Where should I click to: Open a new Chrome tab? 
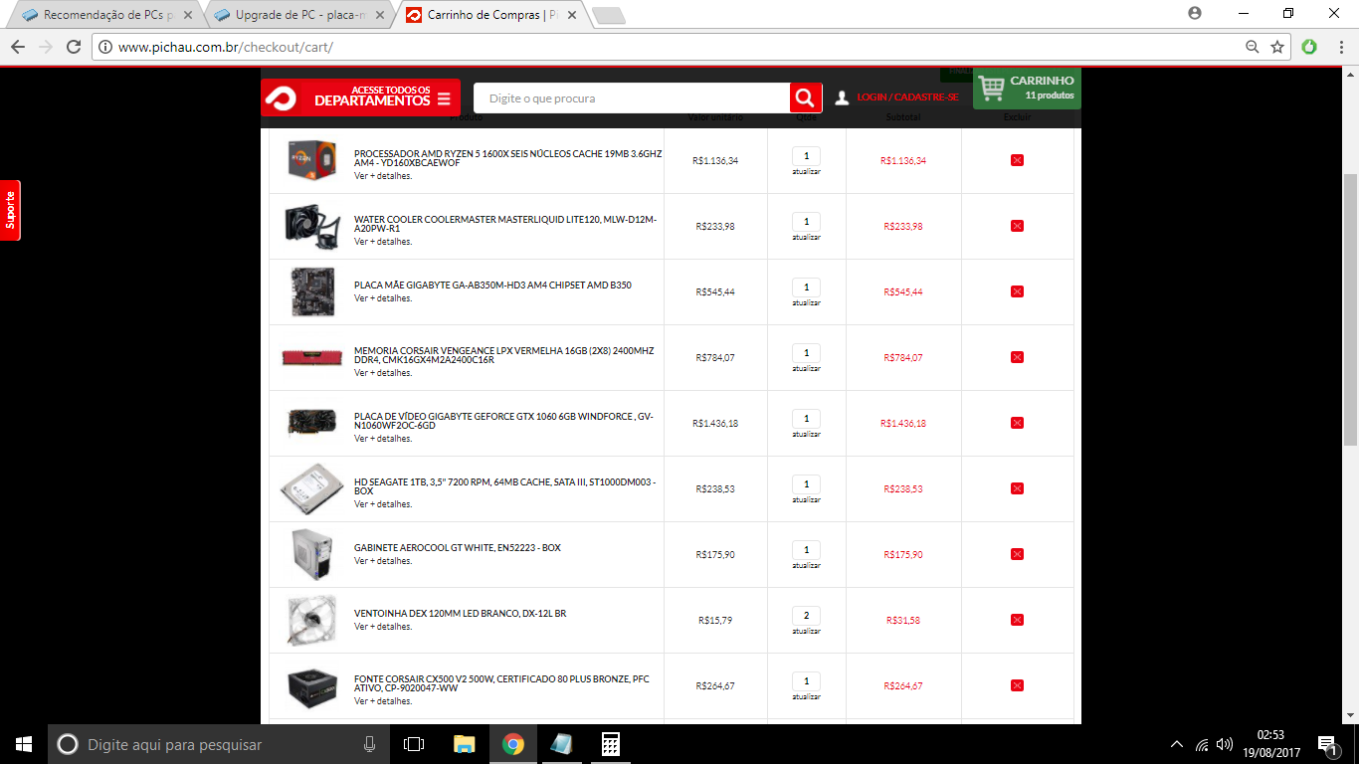pos(608,15)
